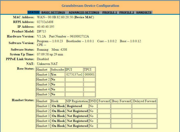The image size is (180, 132).
Task: Click Subscribe No for Handset 3
Action: (53, 84)
